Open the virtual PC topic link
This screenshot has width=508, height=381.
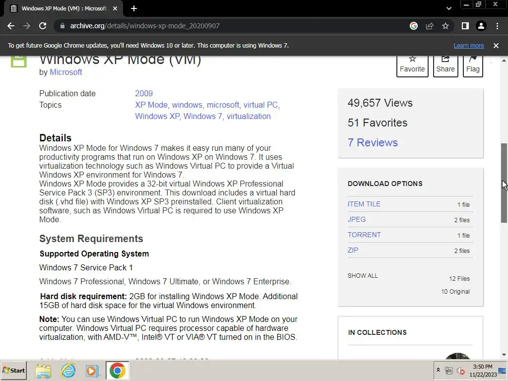[260, 105]
